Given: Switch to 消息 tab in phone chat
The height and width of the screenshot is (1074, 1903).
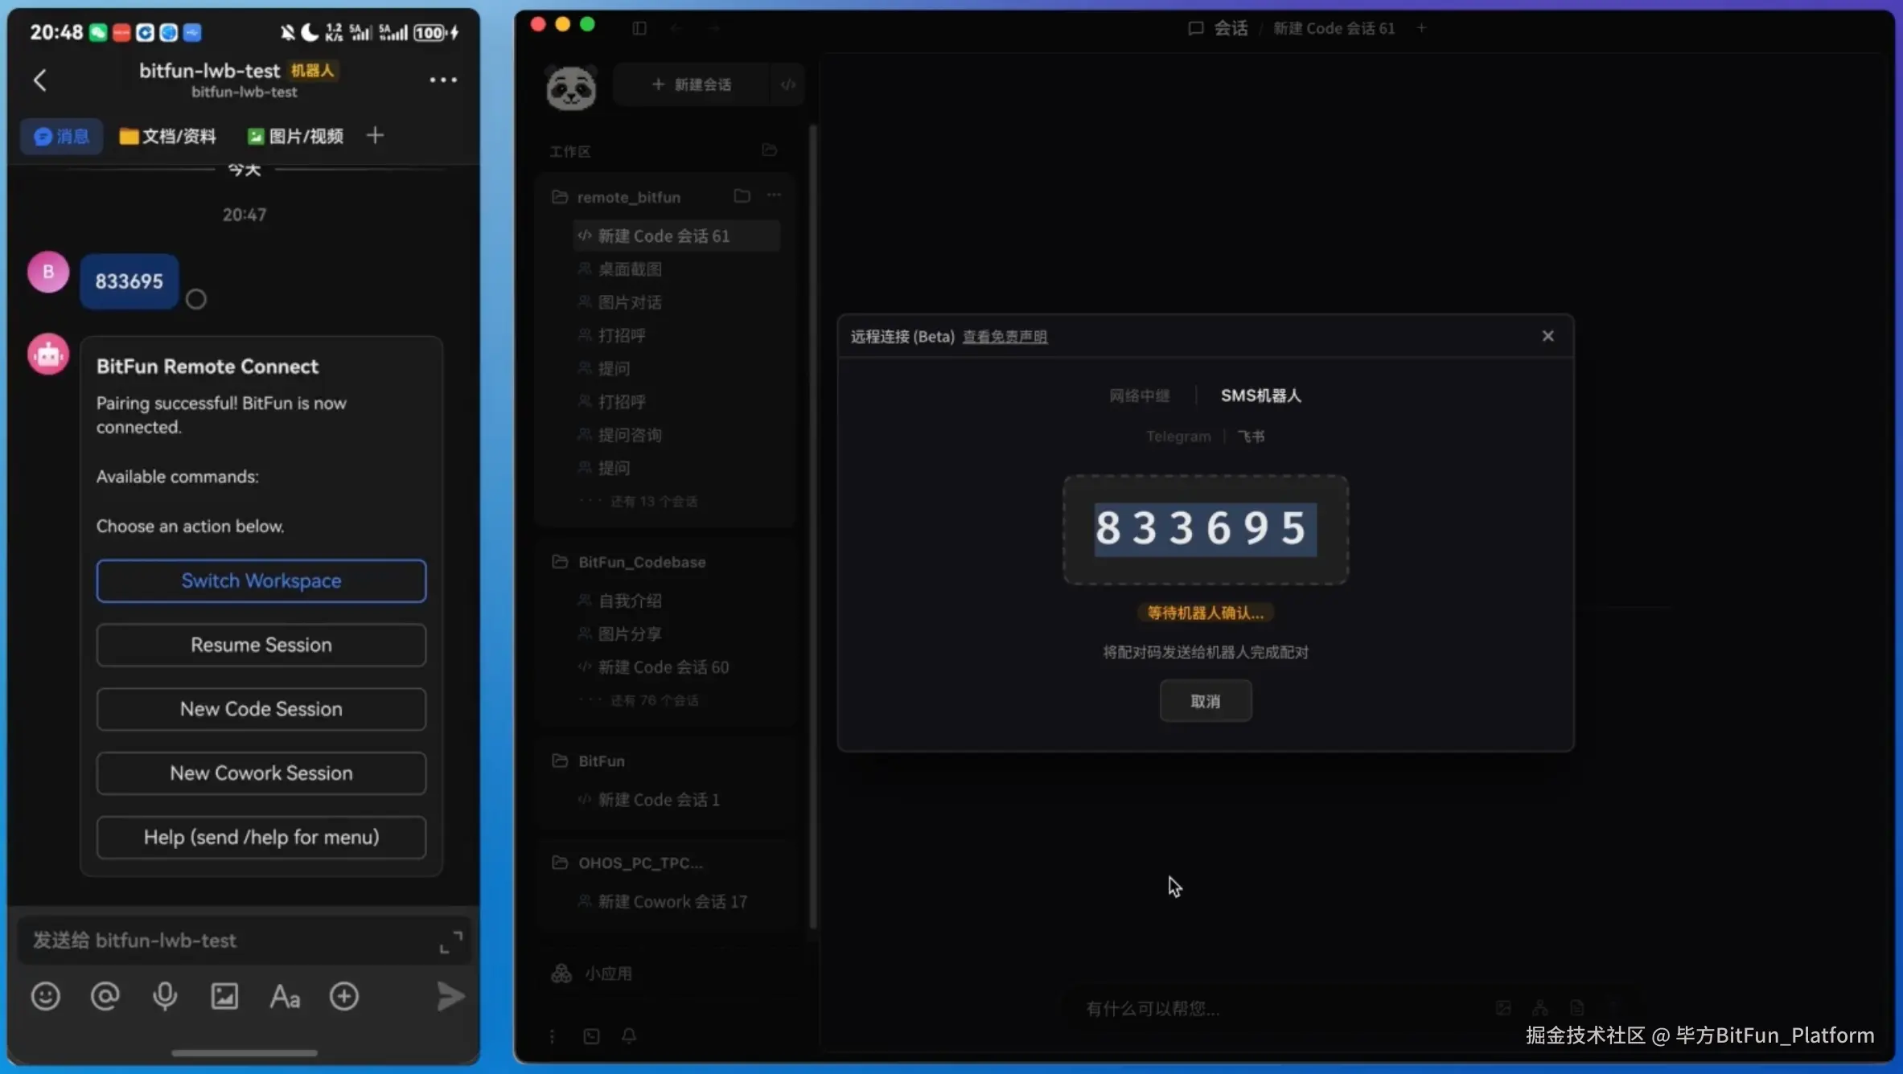Looking at the screenshot, I should coord(61,136).
